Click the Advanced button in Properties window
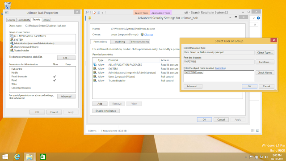This screenshot has height=161, width=286. click(x=66, y=97)
